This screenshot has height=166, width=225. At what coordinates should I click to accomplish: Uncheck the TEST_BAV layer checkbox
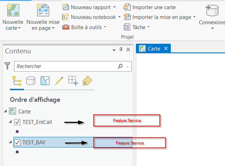[x=17, y=143]
